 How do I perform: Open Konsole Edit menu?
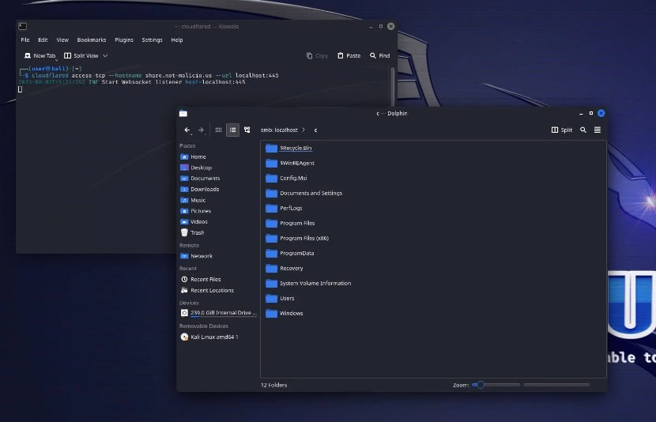[43, 40]
